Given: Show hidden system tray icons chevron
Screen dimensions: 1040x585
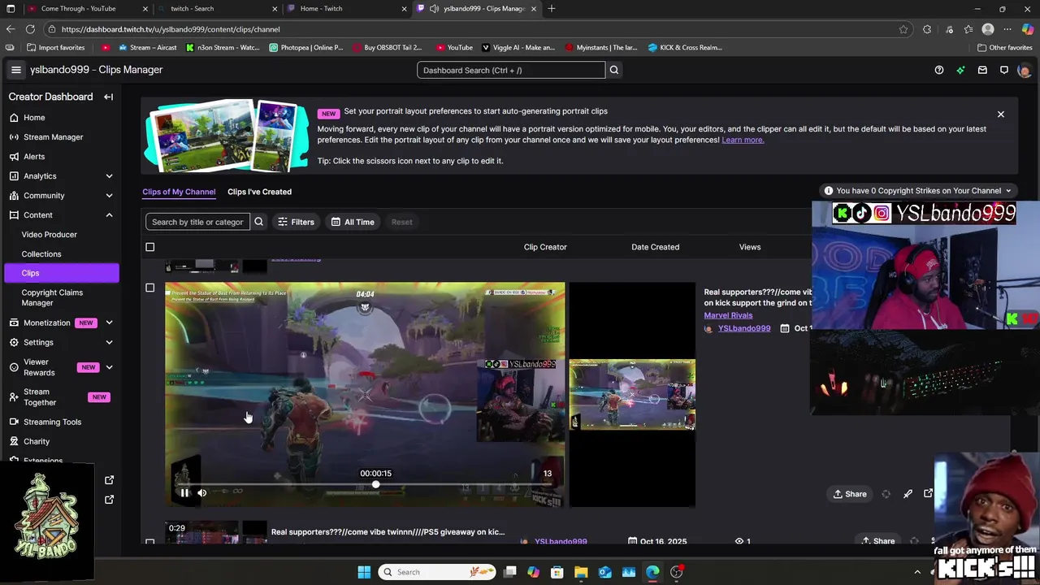Looking at the screenshot, I should (x=917, y=572).
